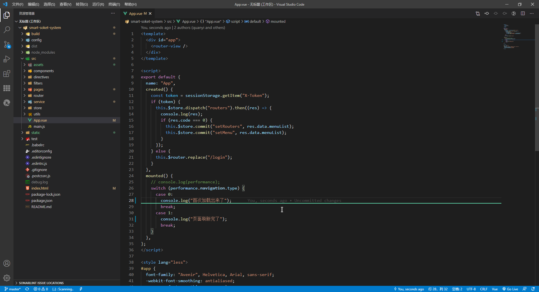Toggle file blame git icon
The image size is (539, 292).
[x=514, y=13]
